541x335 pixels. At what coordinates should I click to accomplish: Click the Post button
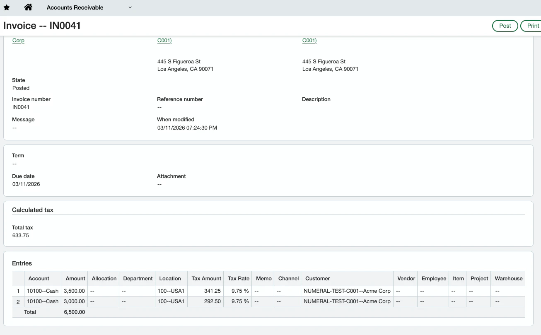(x=505, y=26)
